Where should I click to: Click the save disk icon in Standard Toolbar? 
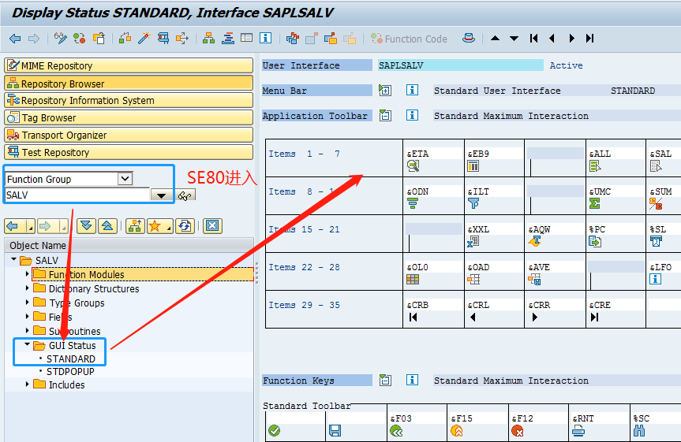[x=335, y=431]
